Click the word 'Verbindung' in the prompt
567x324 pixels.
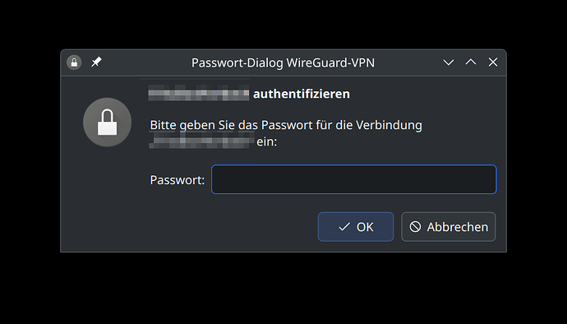tap(389, 125)
